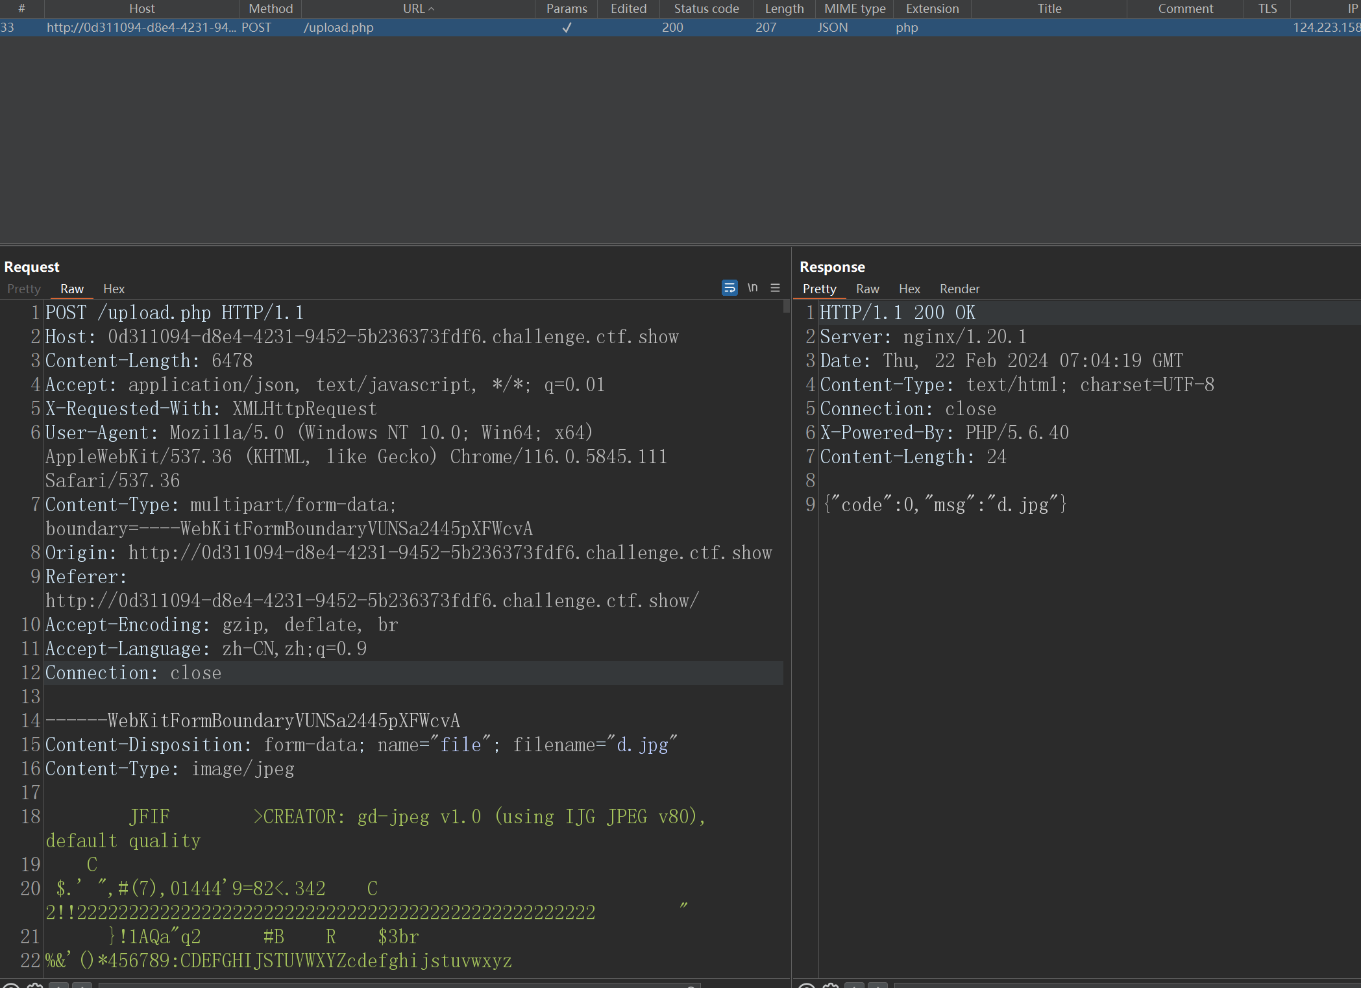The height and width of the screenshot is (988, 1361).
Task: Sort history by Params column header
Action: point(566,8)
